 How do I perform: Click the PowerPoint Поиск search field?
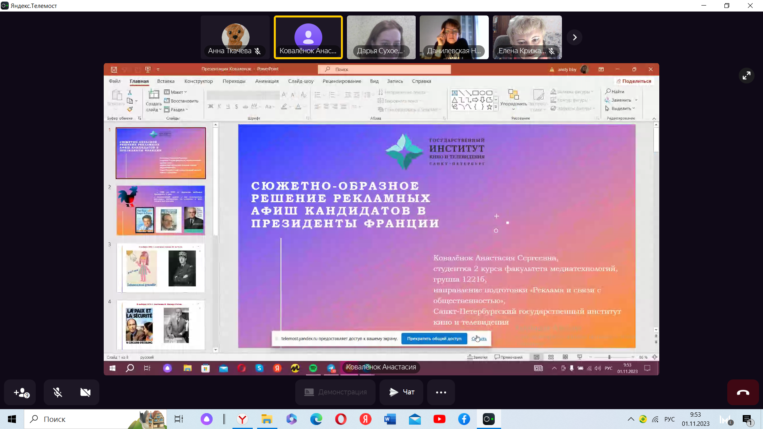(384, 69)
